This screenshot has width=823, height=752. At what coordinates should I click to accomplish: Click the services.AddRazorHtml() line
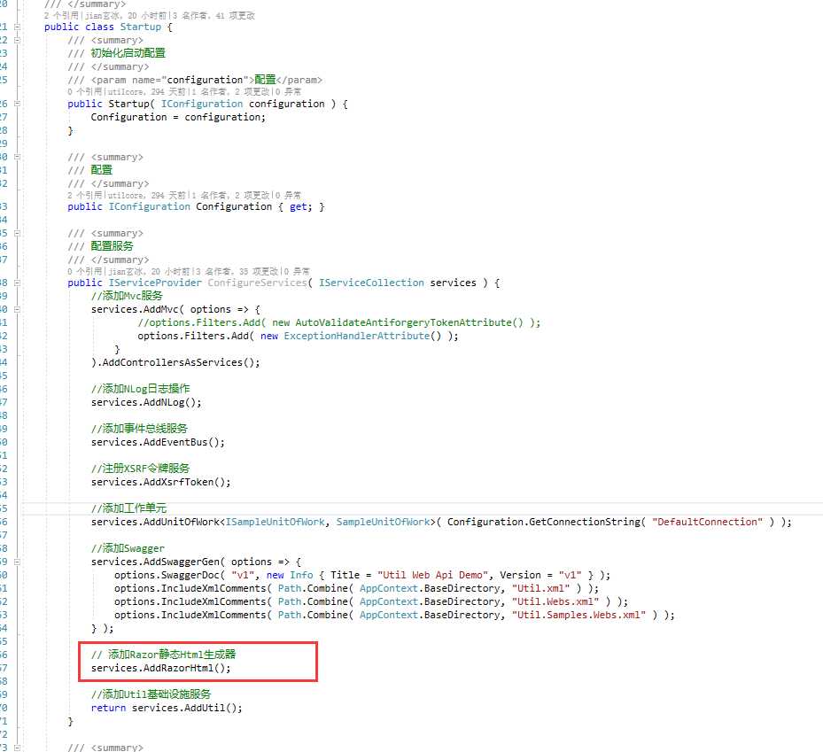click(160, 669)
